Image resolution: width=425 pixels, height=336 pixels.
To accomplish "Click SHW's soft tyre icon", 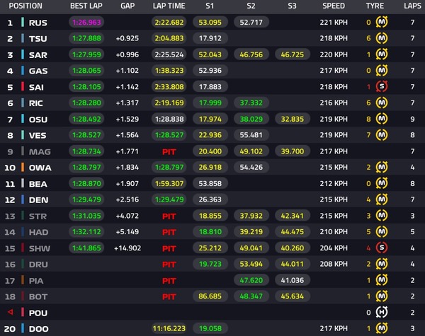I will coord(382,248).
